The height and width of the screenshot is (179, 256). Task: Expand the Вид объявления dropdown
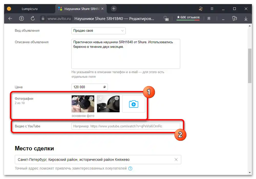coord(99,31)
